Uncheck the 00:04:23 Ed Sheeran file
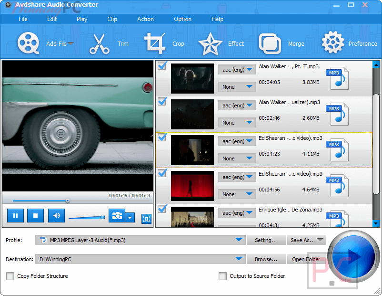The image size is (382, 296). point(162,137)
